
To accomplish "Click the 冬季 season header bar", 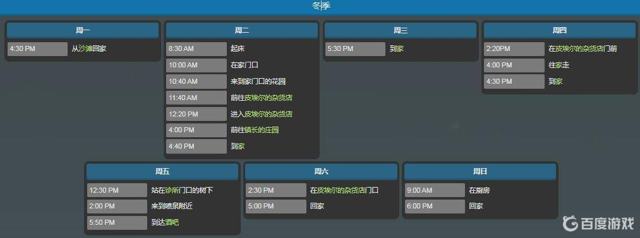I will click(x=320, y=6).
